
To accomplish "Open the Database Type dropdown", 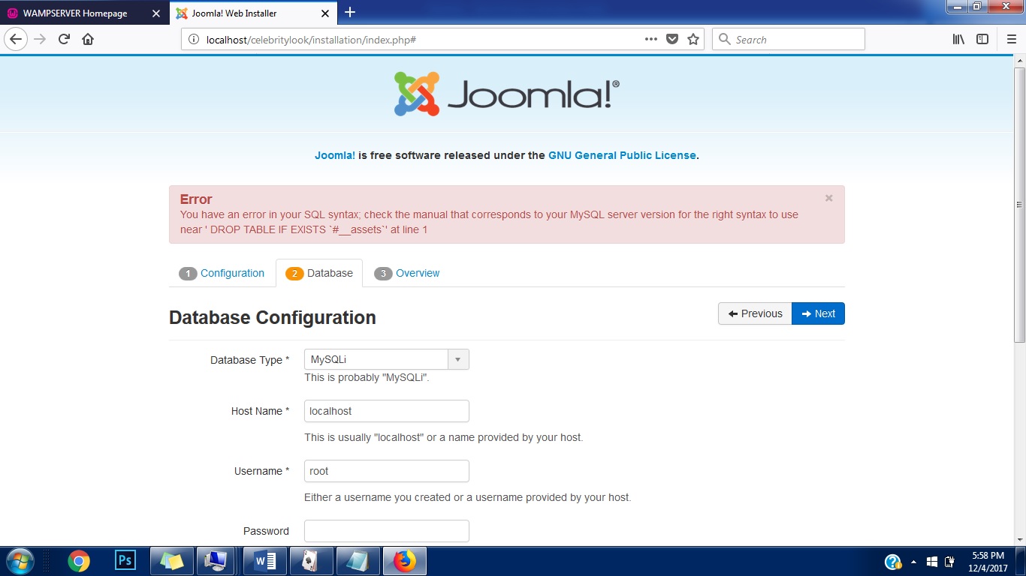I will point(387,359).
